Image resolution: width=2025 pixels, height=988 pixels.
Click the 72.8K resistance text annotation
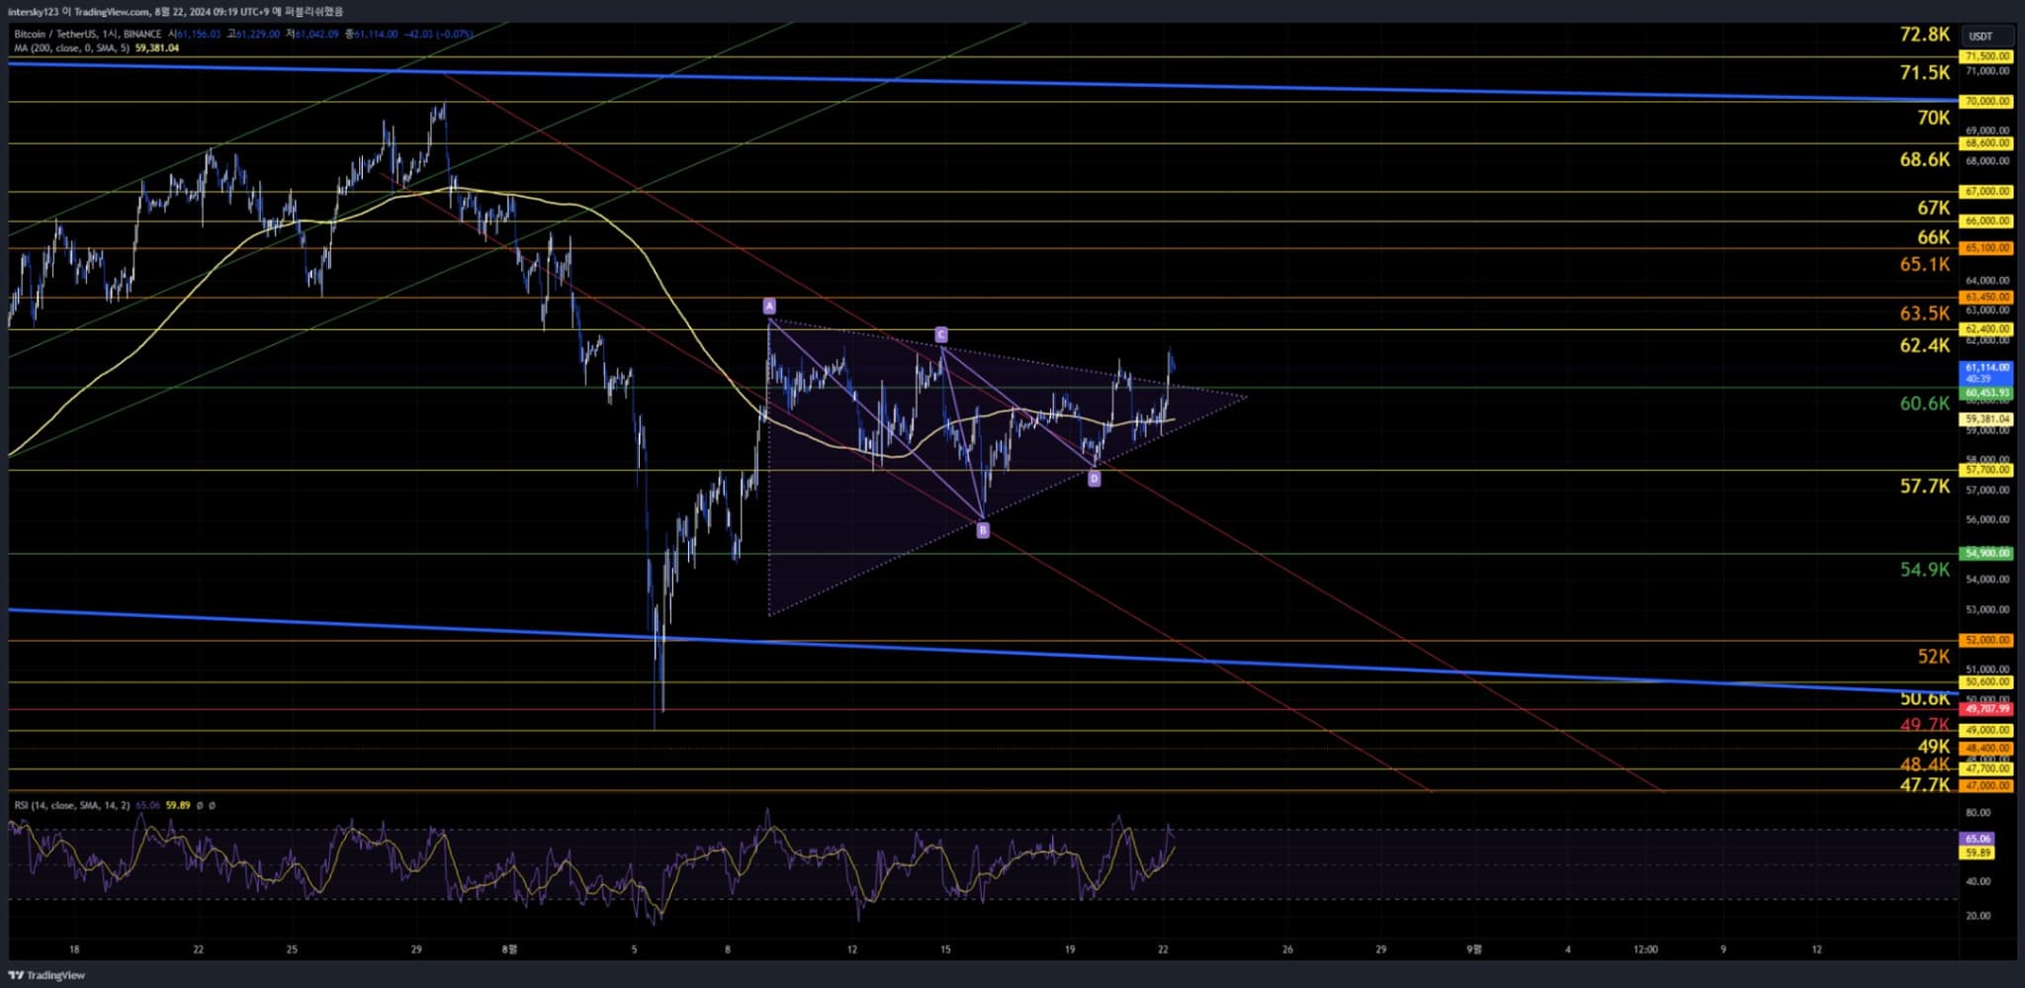1924,35
